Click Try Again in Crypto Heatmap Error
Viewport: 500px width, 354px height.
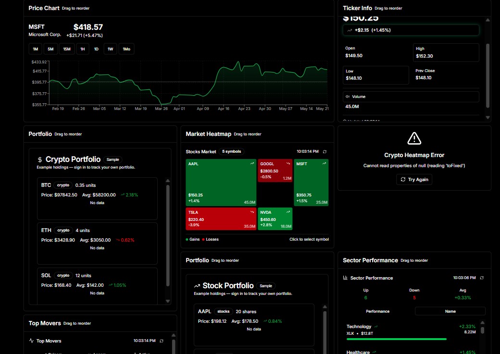point(414,179)
